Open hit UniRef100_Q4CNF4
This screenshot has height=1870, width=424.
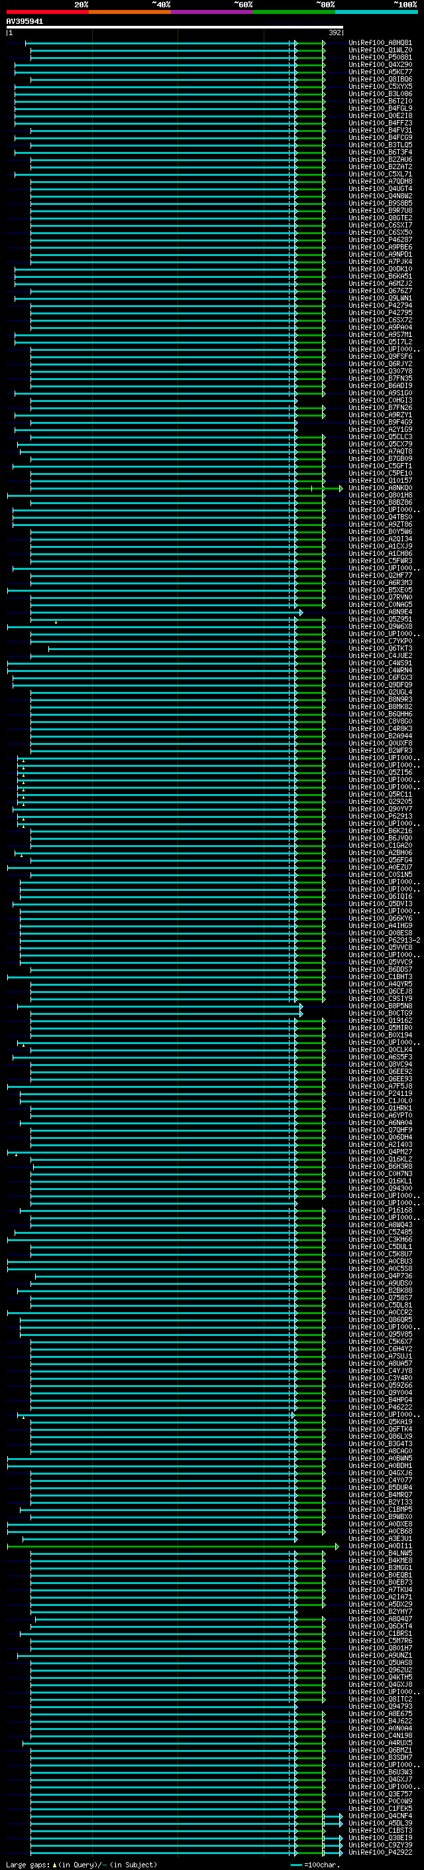tap(380, 1816)
